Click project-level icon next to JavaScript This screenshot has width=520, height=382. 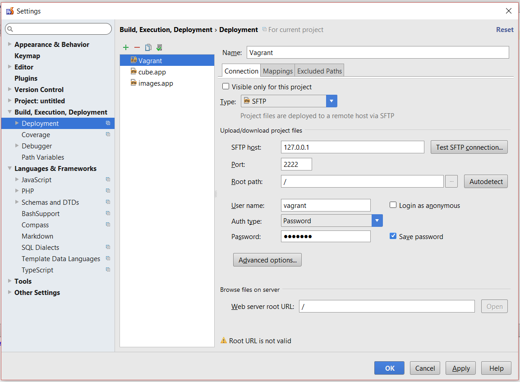point(108,179)
